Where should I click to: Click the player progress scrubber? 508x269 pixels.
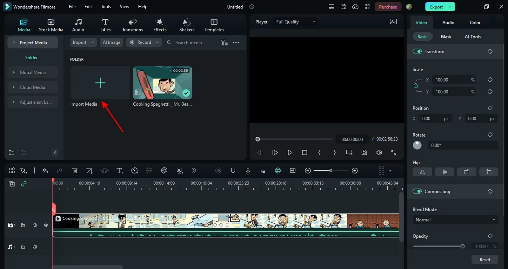(x=258, y=139)
